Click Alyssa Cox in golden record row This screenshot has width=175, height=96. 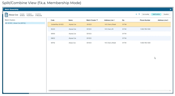click(72, 24)
